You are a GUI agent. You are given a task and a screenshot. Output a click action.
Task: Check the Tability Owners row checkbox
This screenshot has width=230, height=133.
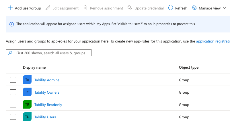click(x=13, y=92)
